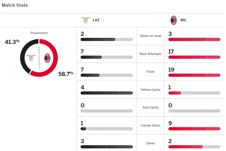Select the LAZ team abbreviation link
This screenshot has width=226, height=151.
pos(96,20)
